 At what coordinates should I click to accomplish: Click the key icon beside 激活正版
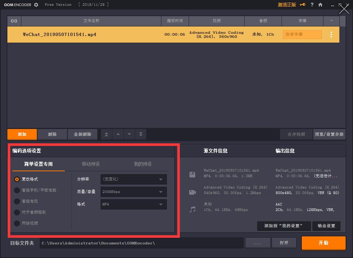303,5
